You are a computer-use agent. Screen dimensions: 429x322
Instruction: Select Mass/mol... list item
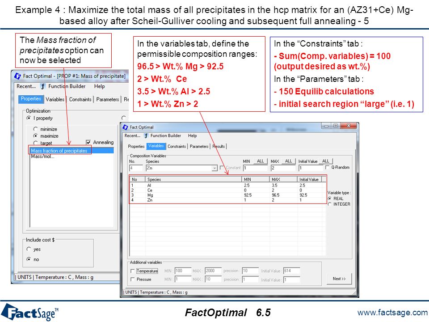coord(43,157)
